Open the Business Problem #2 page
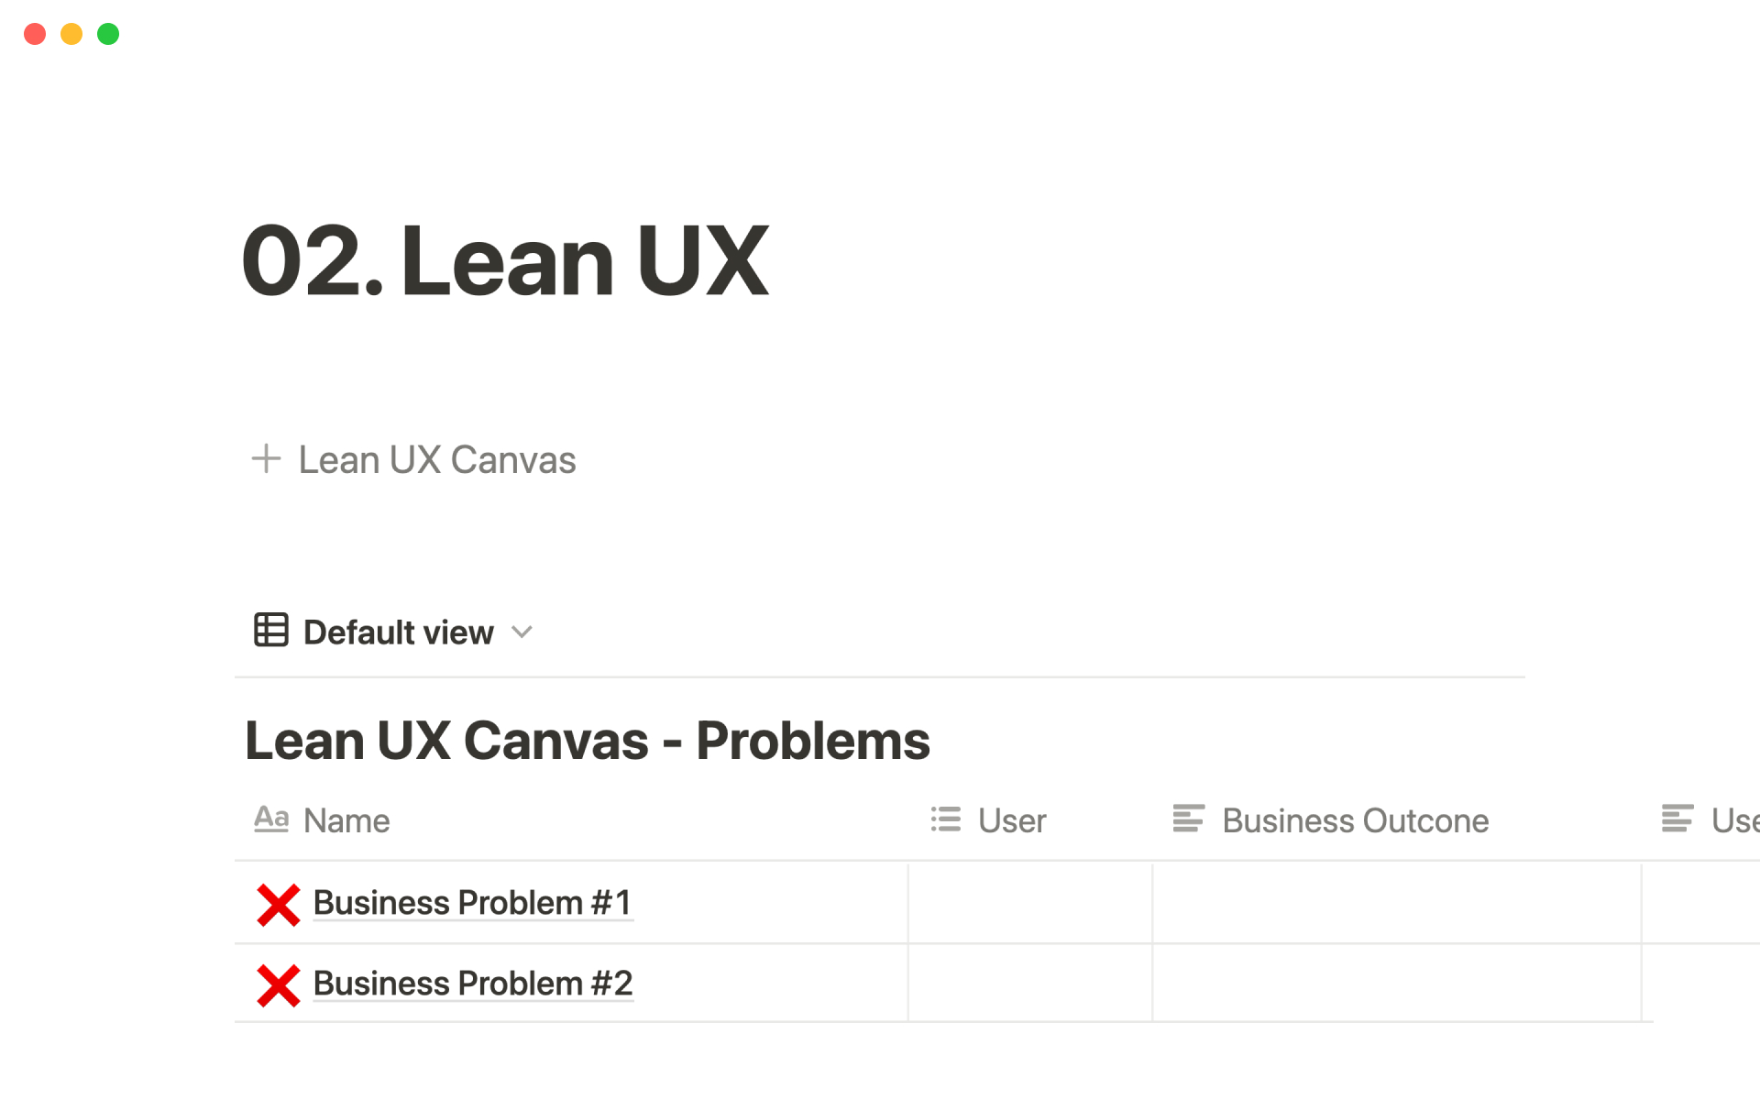 tap(473, 984)
